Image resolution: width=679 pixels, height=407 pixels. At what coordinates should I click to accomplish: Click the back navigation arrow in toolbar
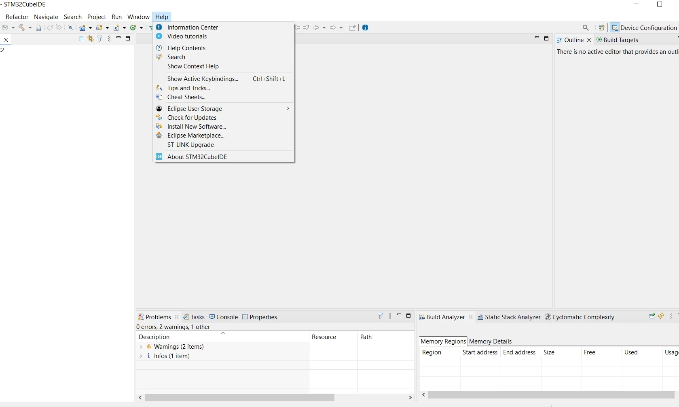(316, 28)
